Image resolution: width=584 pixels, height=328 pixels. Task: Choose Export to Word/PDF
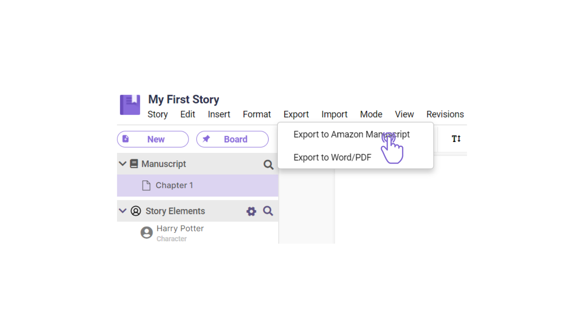[x=332, y=157]
